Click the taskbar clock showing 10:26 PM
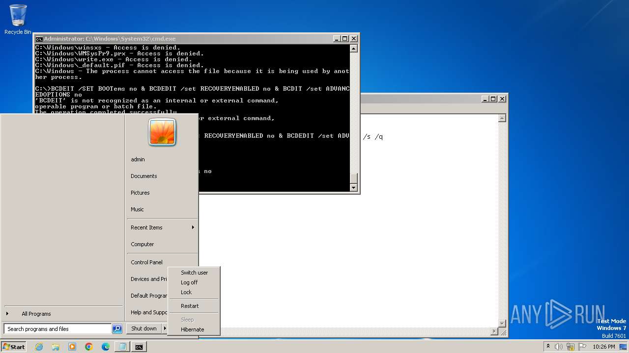 pos(603,347)
